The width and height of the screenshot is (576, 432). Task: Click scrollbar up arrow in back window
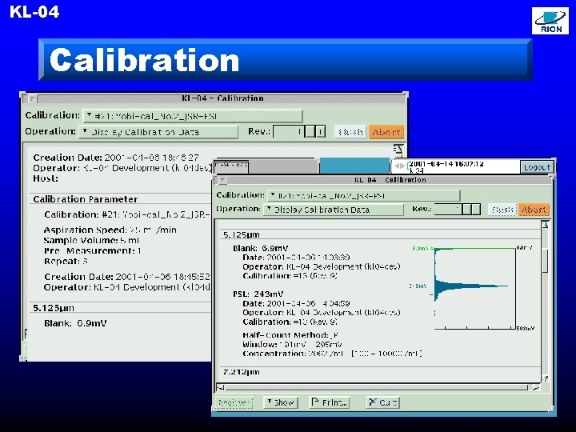pyautogui.click(x=398, y=150)
